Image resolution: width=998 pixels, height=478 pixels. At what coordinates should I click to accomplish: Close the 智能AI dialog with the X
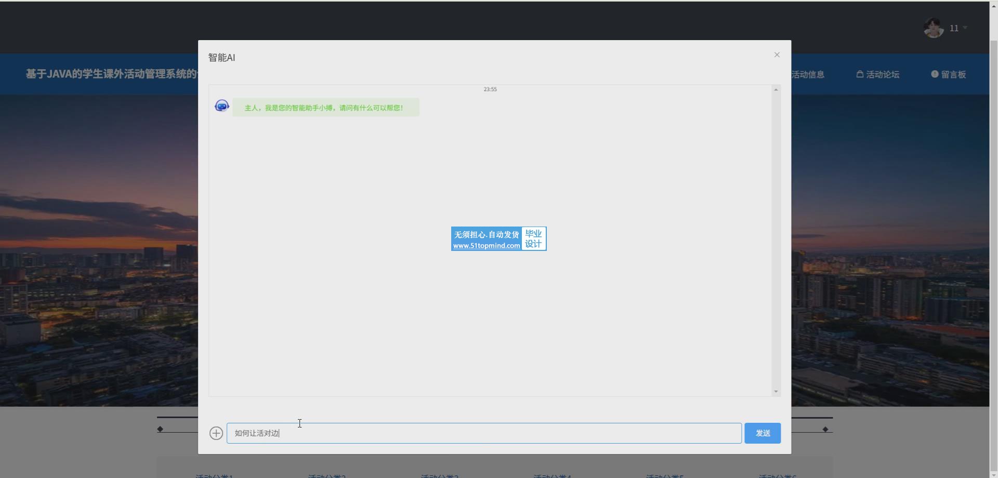[777, 55]
